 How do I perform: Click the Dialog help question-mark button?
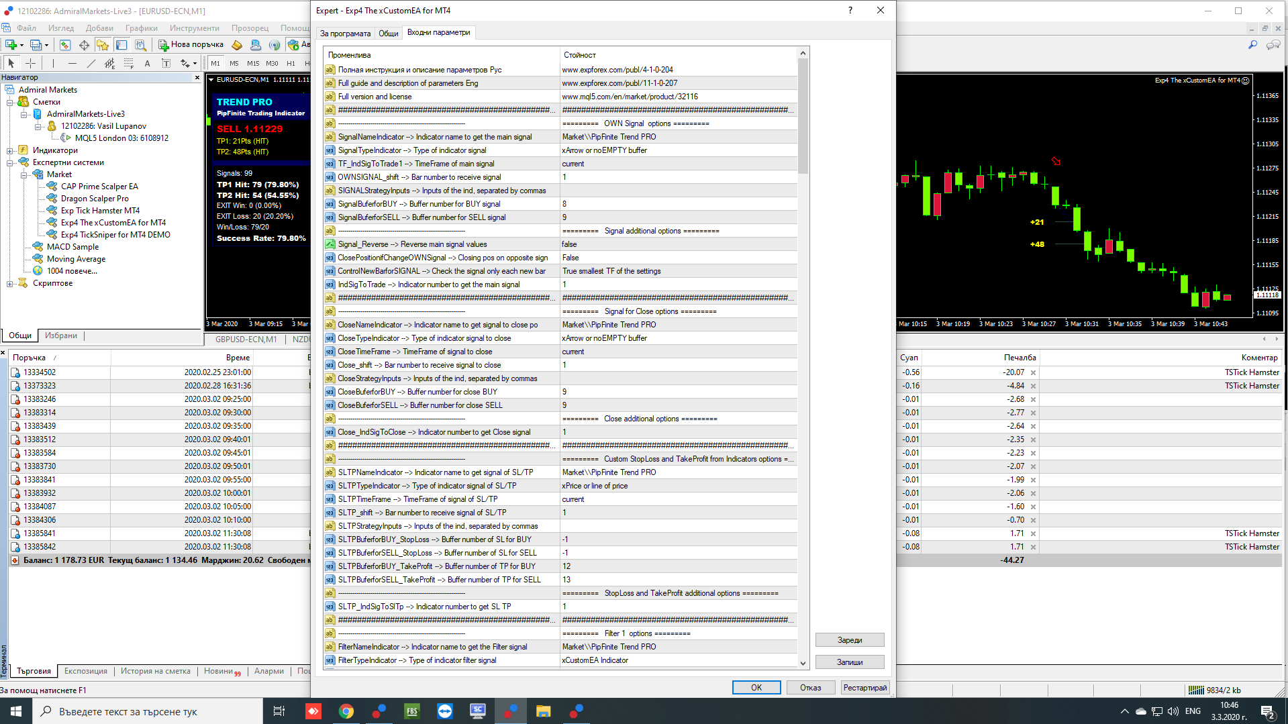click(x=850, y=10)
